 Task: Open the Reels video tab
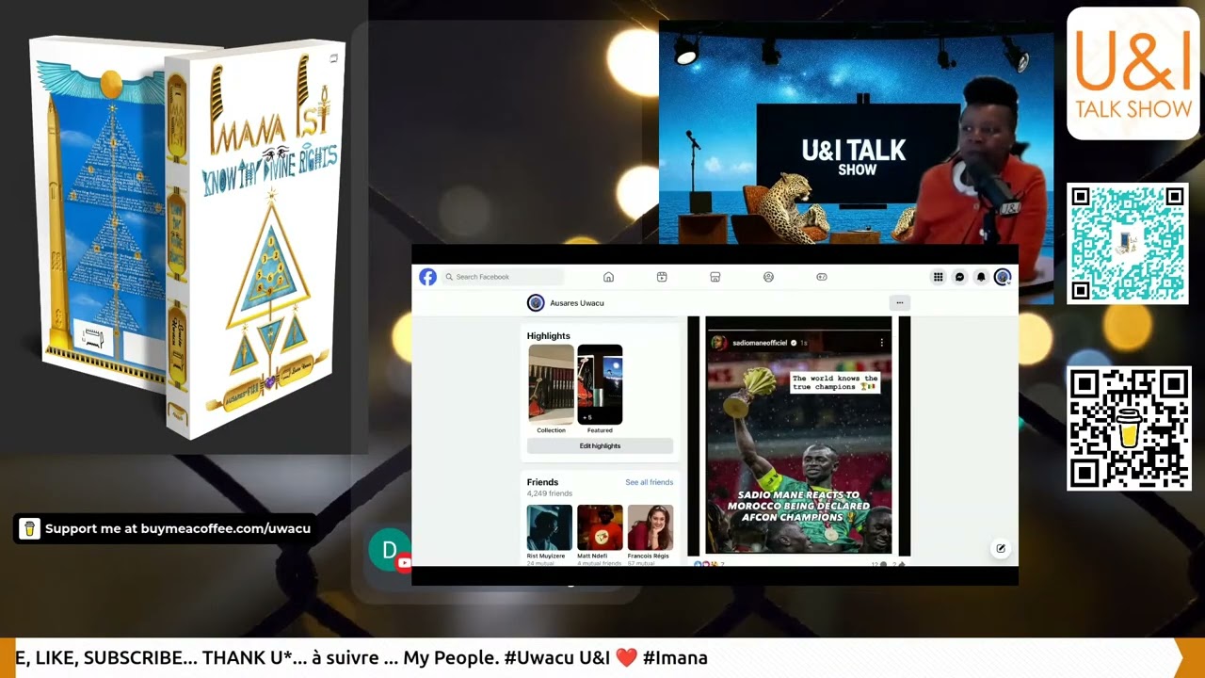pos(662,277)
